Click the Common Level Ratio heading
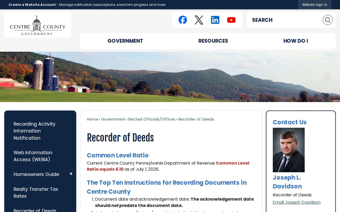The height and width of the screenshot is (212, 340). click(118, 155)
